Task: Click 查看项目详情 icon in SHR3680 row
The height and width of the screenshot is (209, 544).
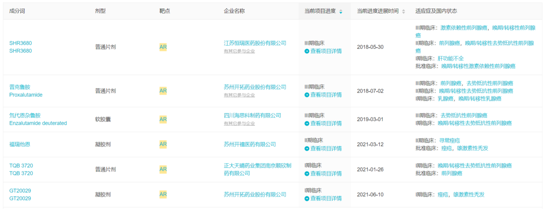Action: [x=307, y=51]
